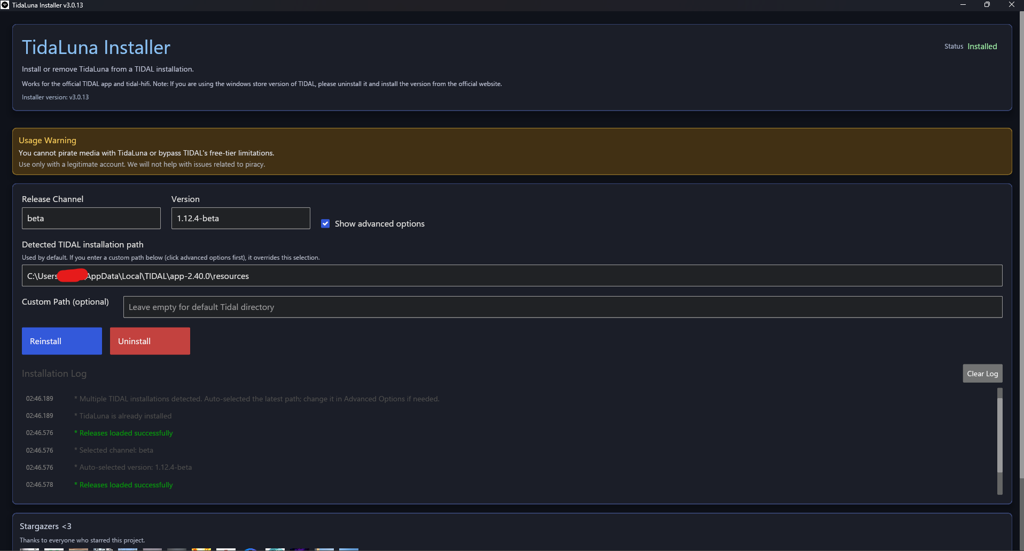Click the second stargazer avatar thumbnail

(x=53, y=549)
